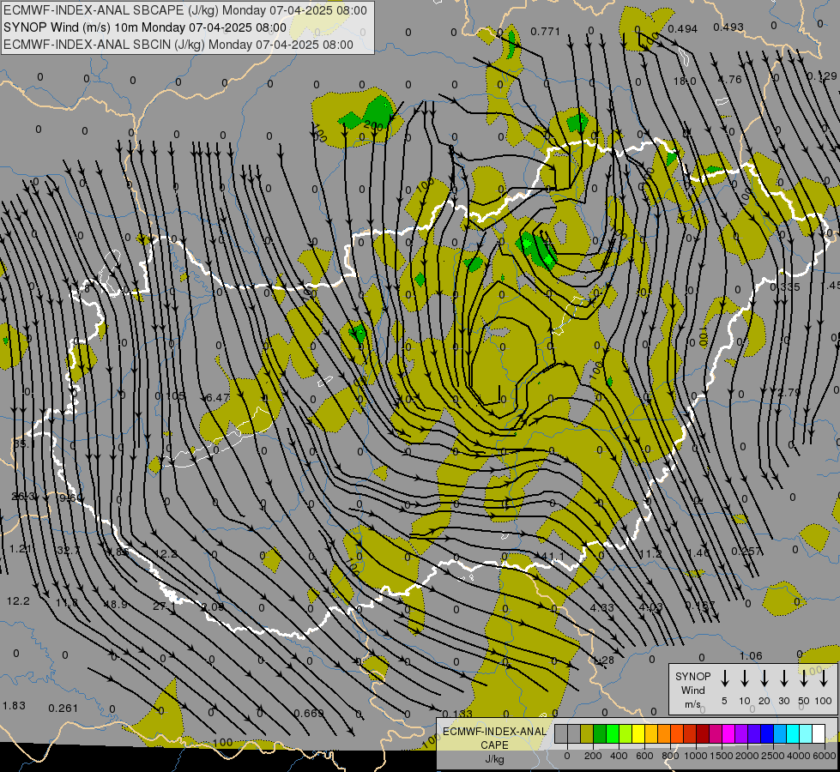Pick the deep blue swatch at 2500

766,734
